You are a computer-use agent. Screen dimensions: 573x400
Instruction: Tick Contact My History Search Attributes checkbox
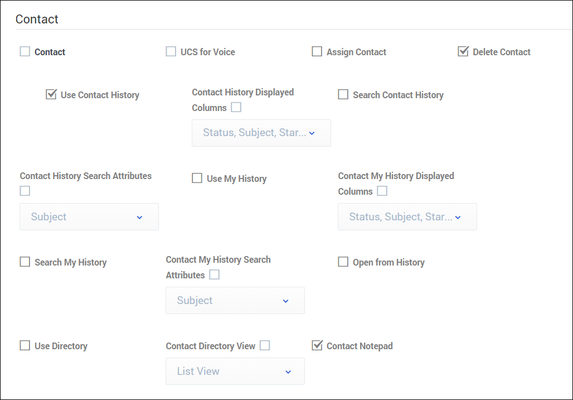pos(215,275)
